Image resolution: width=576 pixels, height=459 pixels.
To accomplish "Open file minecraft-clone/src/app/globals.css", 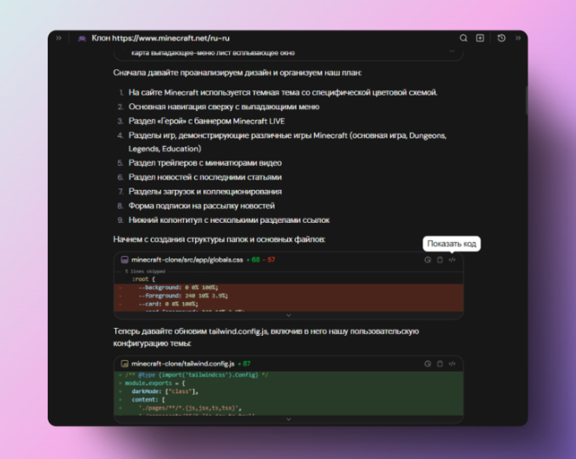I will 187,259.
